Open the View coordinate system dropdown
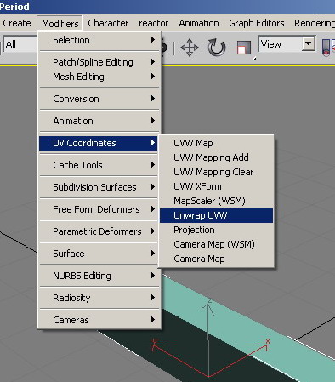The height and width of the screenshot is (382, 335). 287,44
